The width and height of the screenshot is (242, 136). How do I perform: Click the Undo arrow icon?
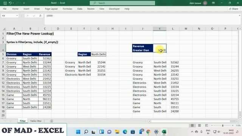click(10, 3)
